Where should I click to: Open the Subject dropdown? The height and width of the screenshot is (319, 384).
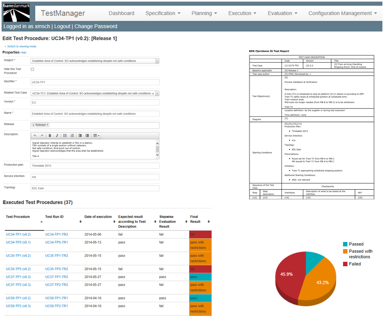coord(157,61)
